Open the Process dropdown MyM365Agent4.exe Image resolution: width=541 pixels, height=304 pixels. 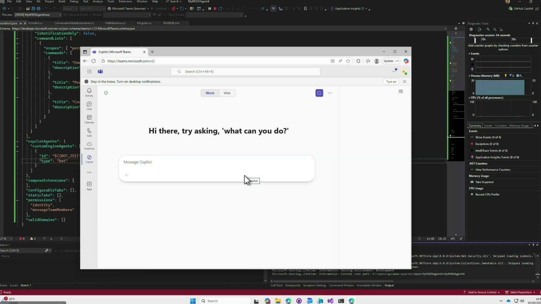point(38,15)
